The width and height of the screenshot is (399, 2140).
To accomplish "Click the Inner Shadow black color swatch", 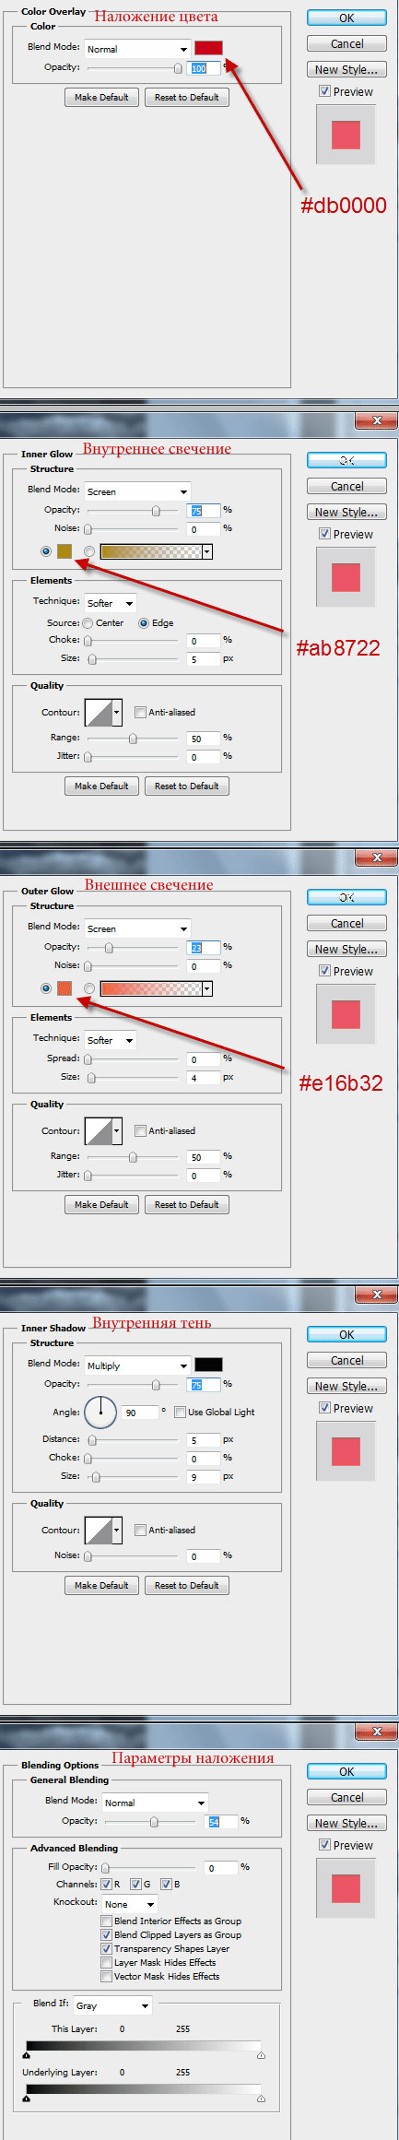I will pyautogui.click(x=208, y=1365).
